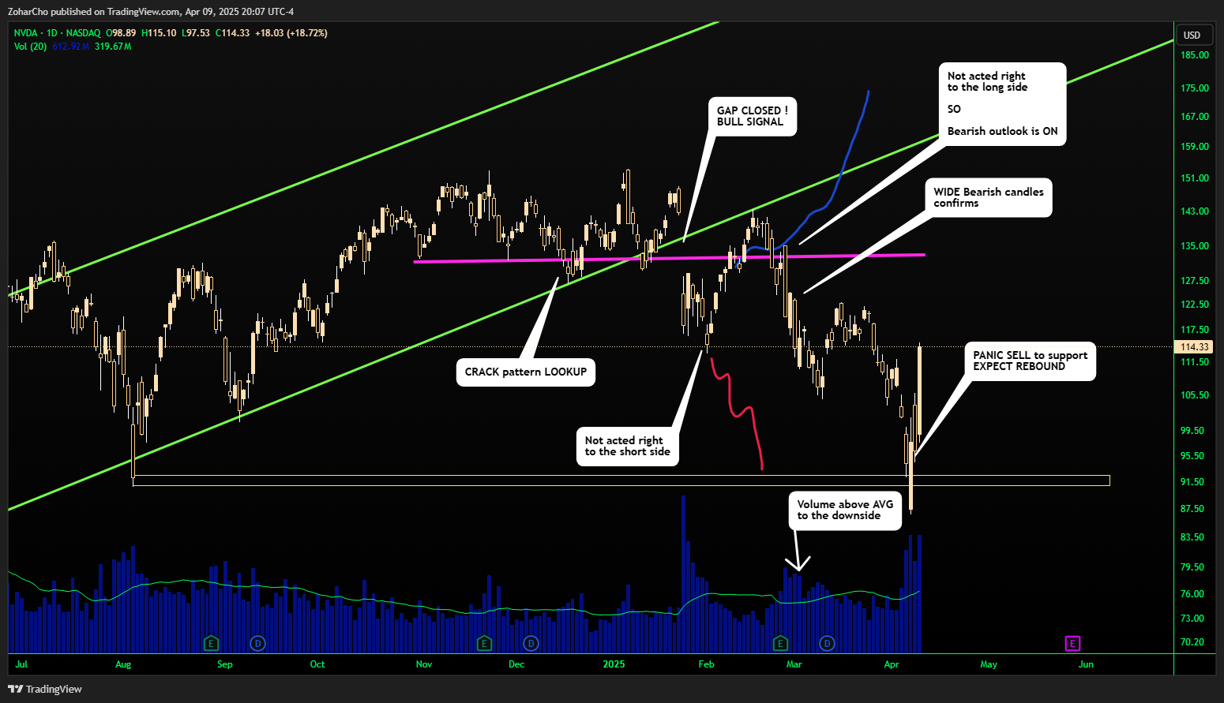Click the Oct label on time axis
The width and height of the screenshot is (1224, 703).
click(x=317, y=664)
